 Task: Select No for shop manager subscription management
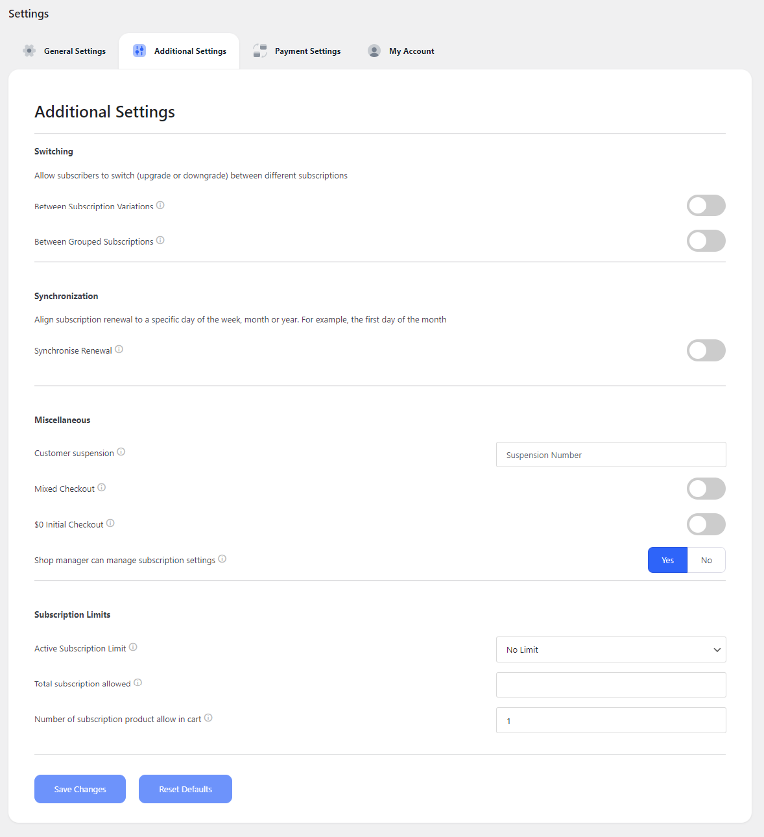point(706,560)
